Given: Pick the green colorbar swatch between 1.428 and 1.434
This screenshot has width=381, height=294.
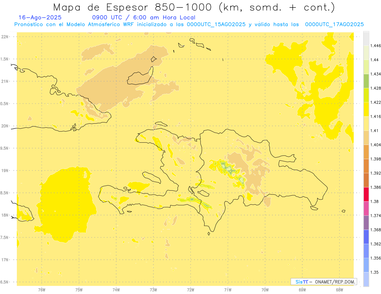Looking at the screenshot, I should point(366,81).
